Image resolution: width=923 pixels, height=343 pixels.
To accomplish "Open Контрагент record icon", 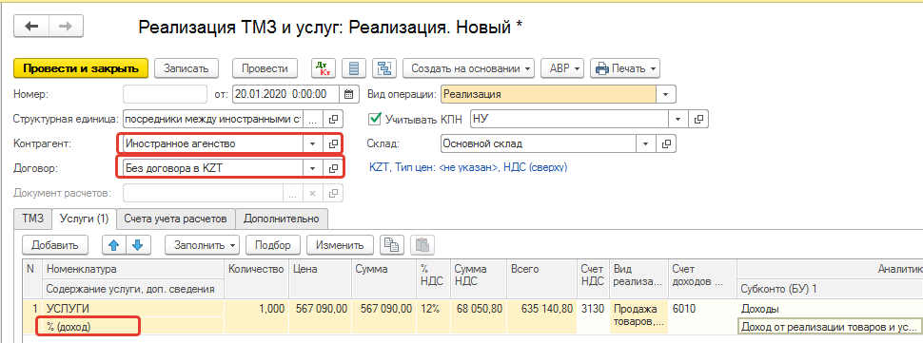I will tap(333, 143).
